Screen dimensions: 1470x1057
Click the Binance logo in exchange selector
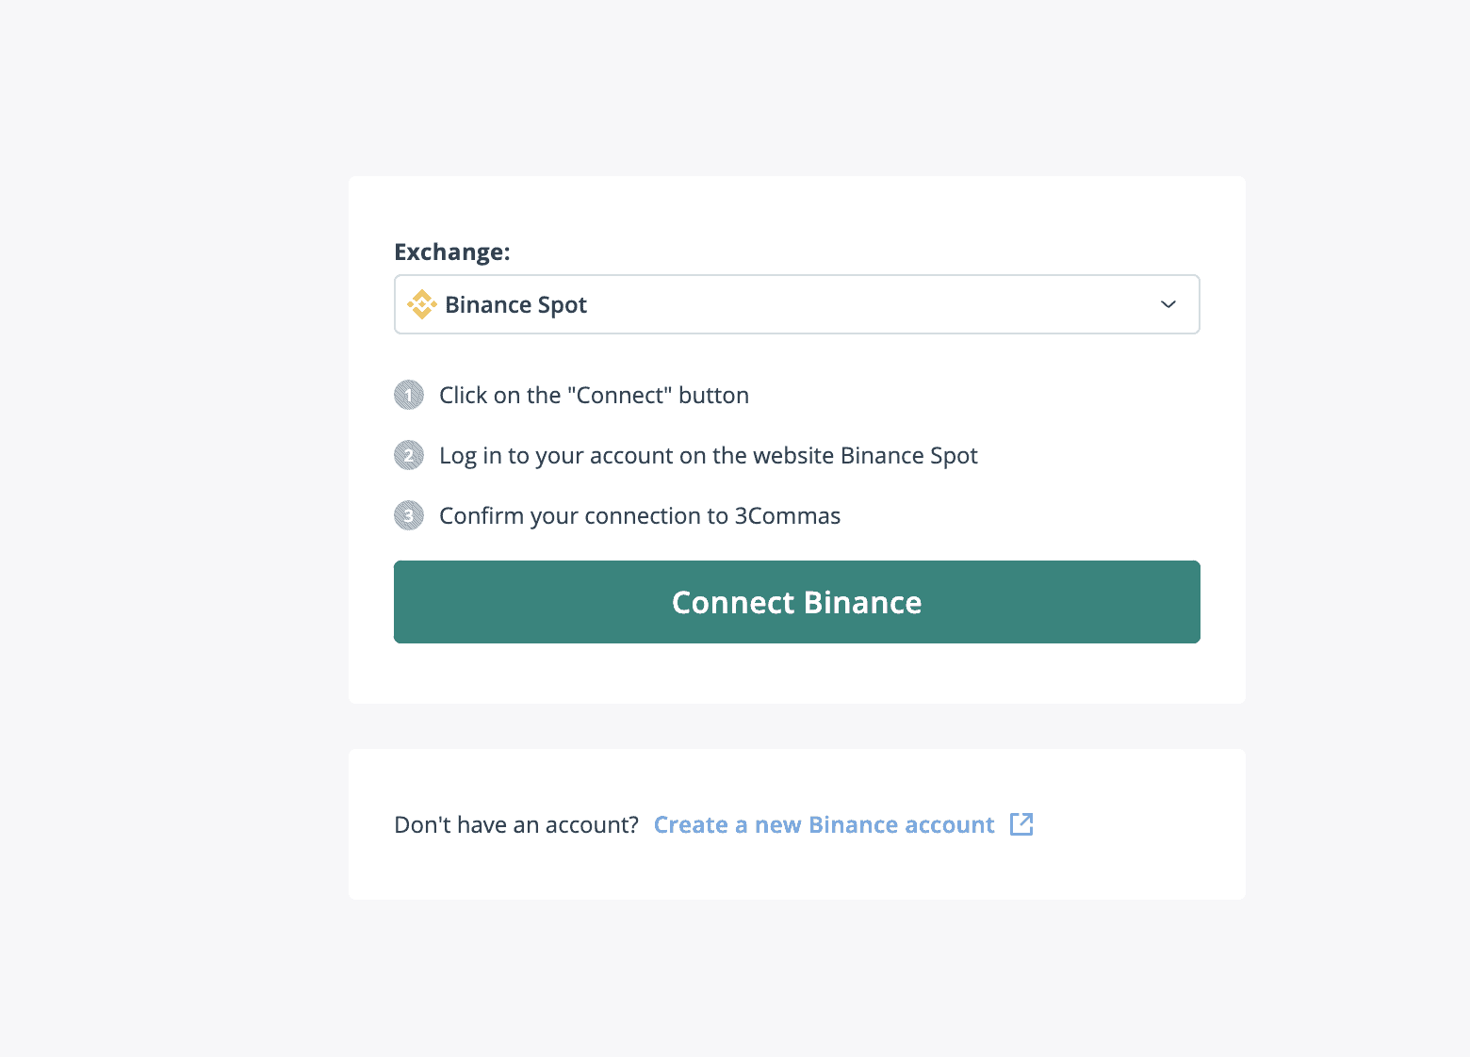point(421,304)
